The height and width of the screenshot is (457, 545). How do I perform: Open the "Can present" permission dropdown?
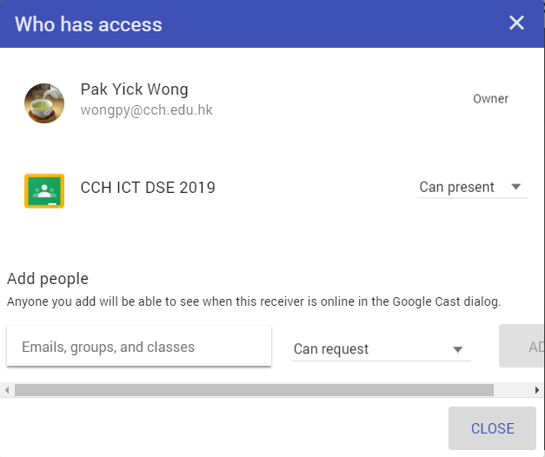pyautogui.click(x=457, y=188)
